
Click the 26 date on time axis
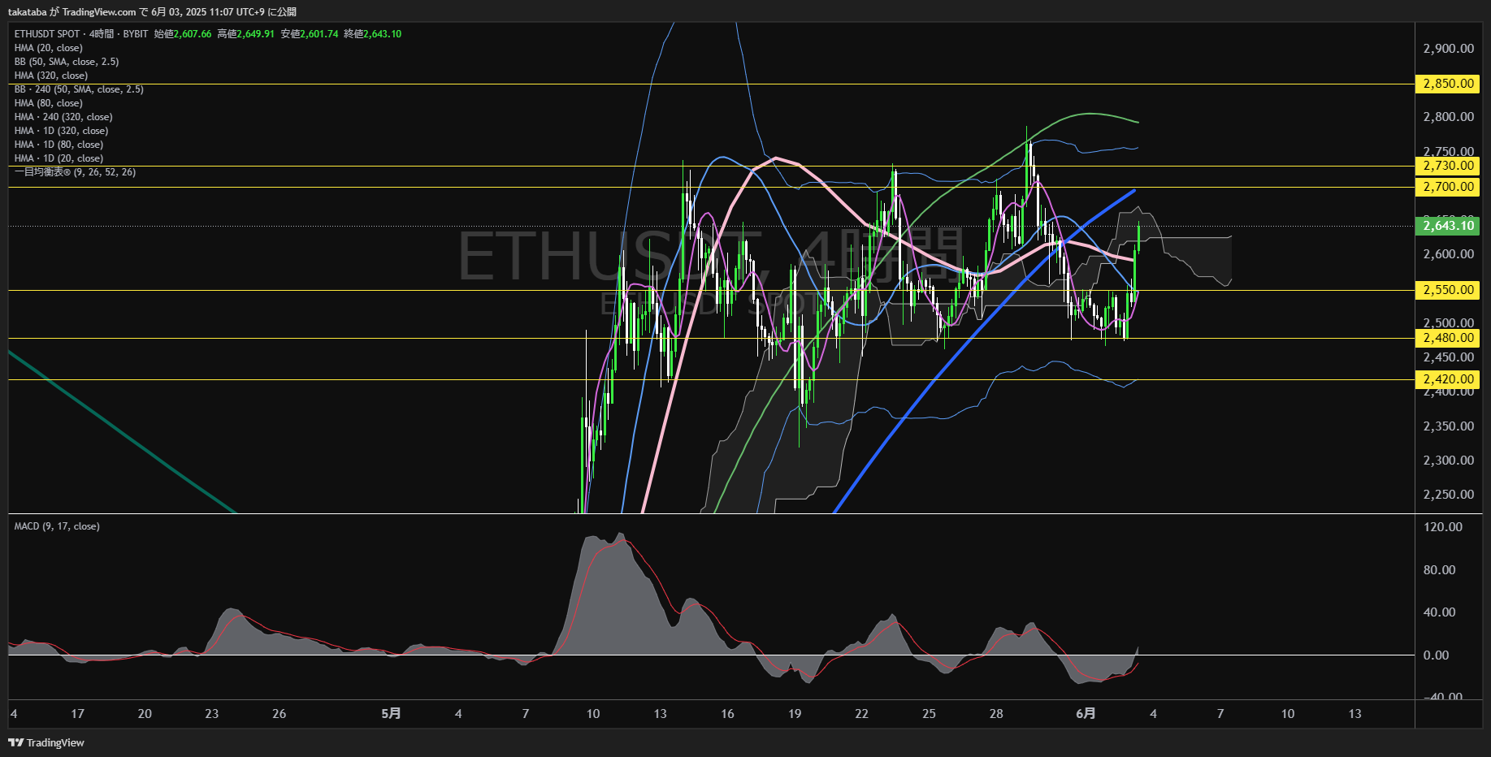[x=279, y=714]
